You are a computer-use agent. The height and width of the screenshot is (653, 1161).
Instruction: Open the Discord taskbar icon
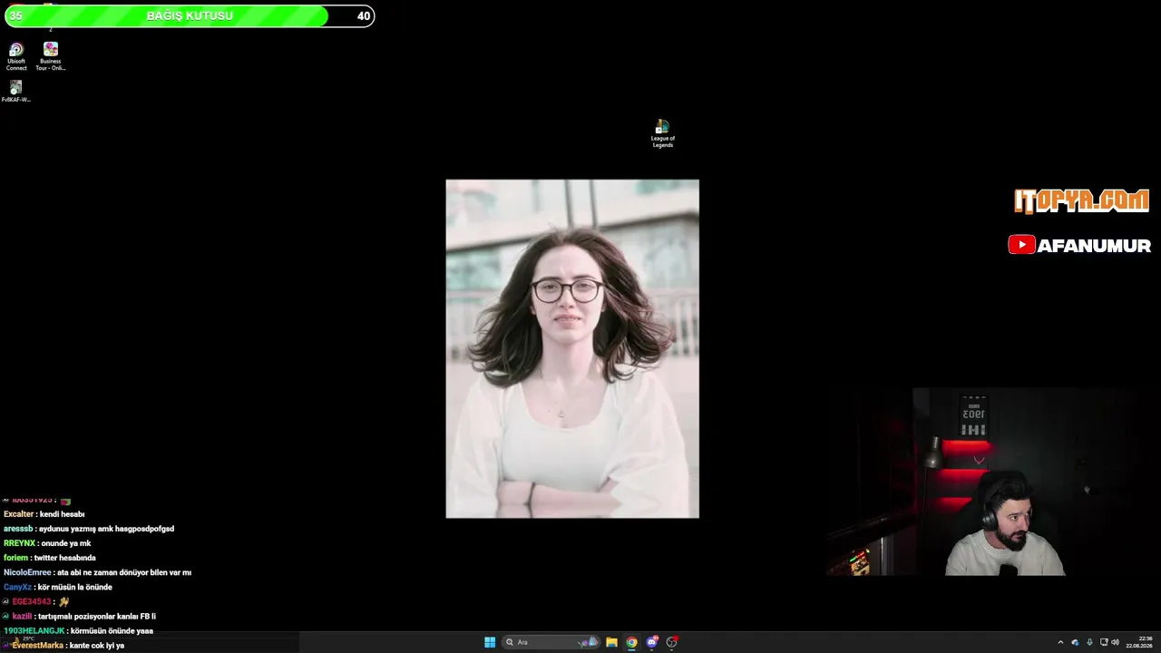click(x=651, y=642)
